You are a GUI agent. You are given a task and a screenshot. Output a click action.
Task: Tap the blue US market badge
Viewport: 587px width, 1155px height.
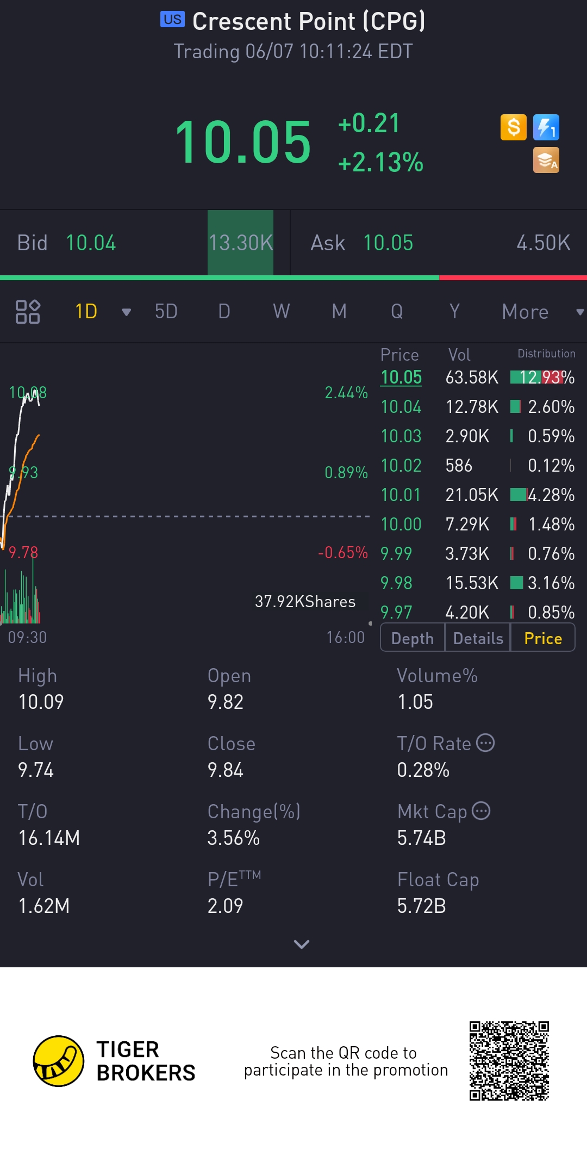point(172,20)
